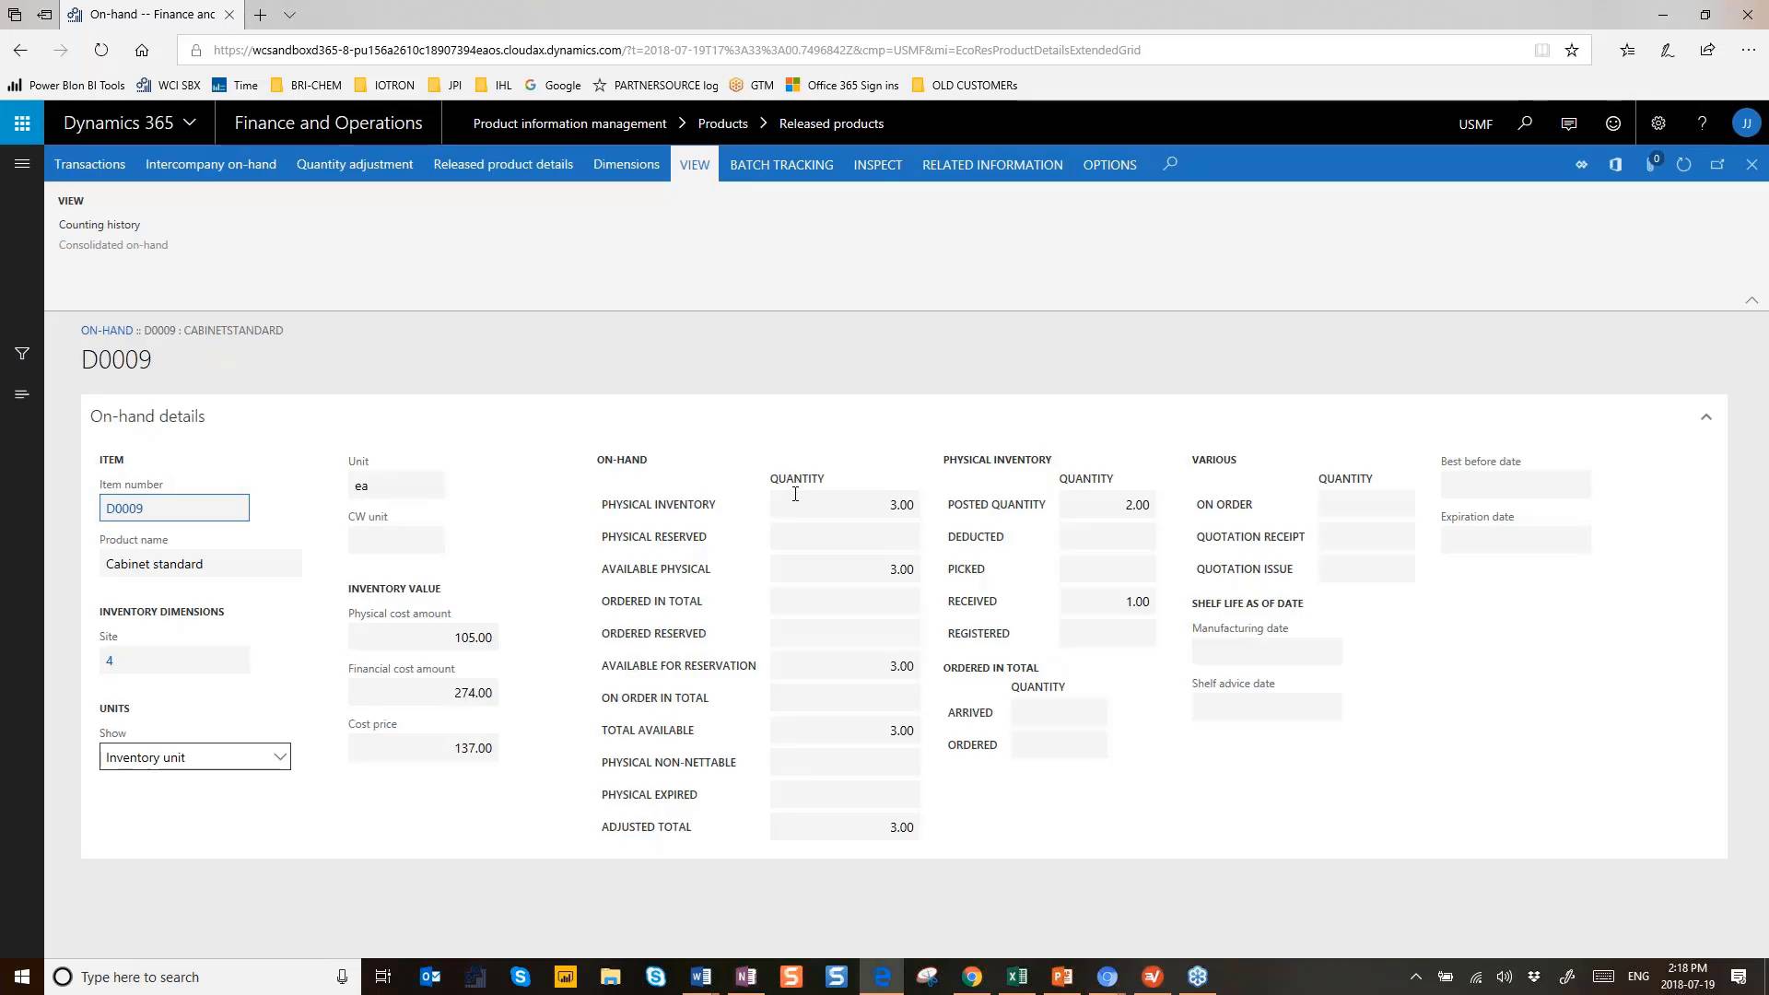Open the Message center flyout
Screen dimensions: 1769x995
1569,123
